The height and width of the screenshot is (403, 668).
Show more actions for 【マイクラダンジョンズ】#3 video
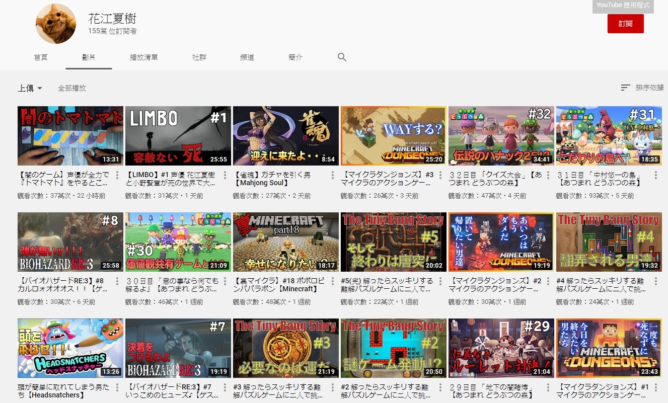coord(440,176)
